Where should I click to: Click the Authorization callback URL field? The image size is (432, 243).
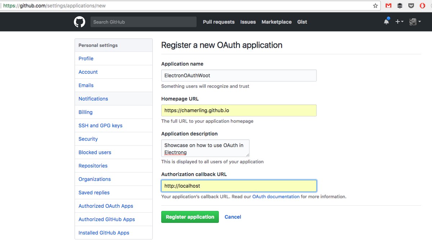[x=239, y=186]
